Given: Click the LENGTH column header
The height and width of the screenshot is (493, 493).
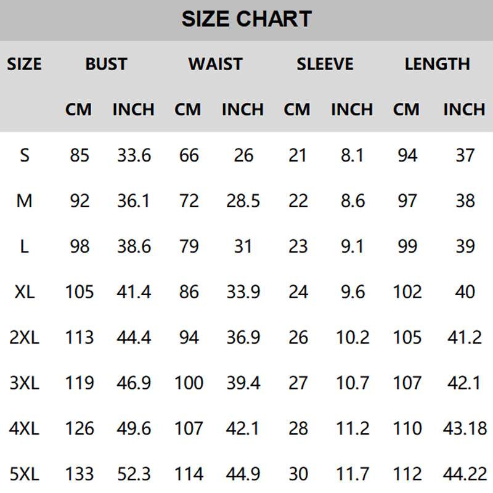Looking at the screenshot, I should (x=437, y=64).
